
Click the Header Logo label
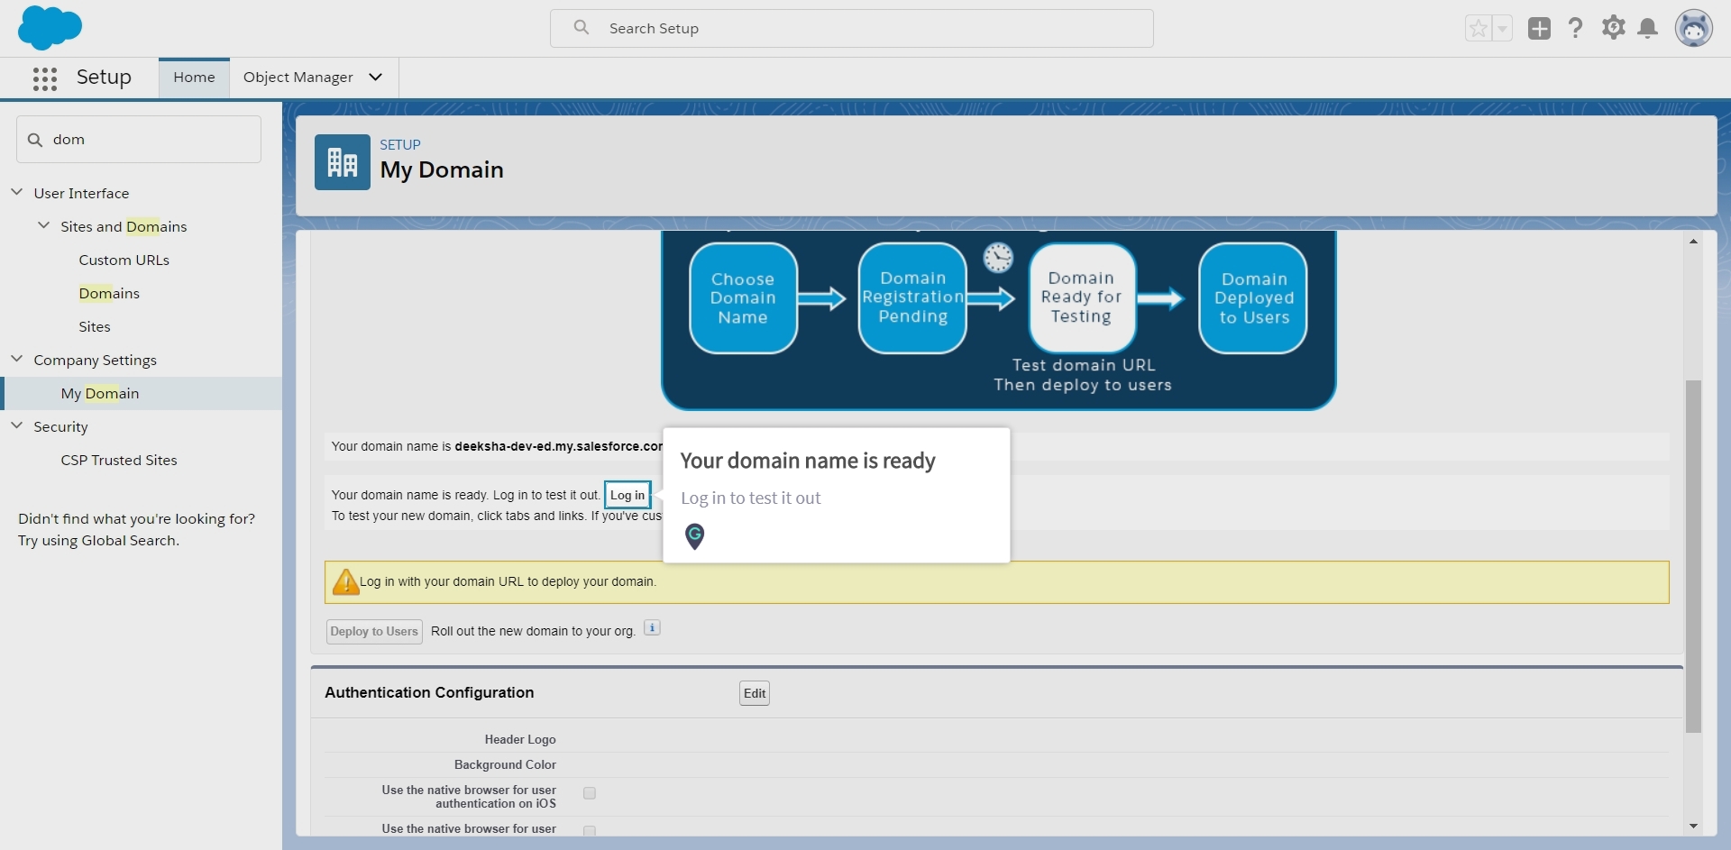point(520,739)
